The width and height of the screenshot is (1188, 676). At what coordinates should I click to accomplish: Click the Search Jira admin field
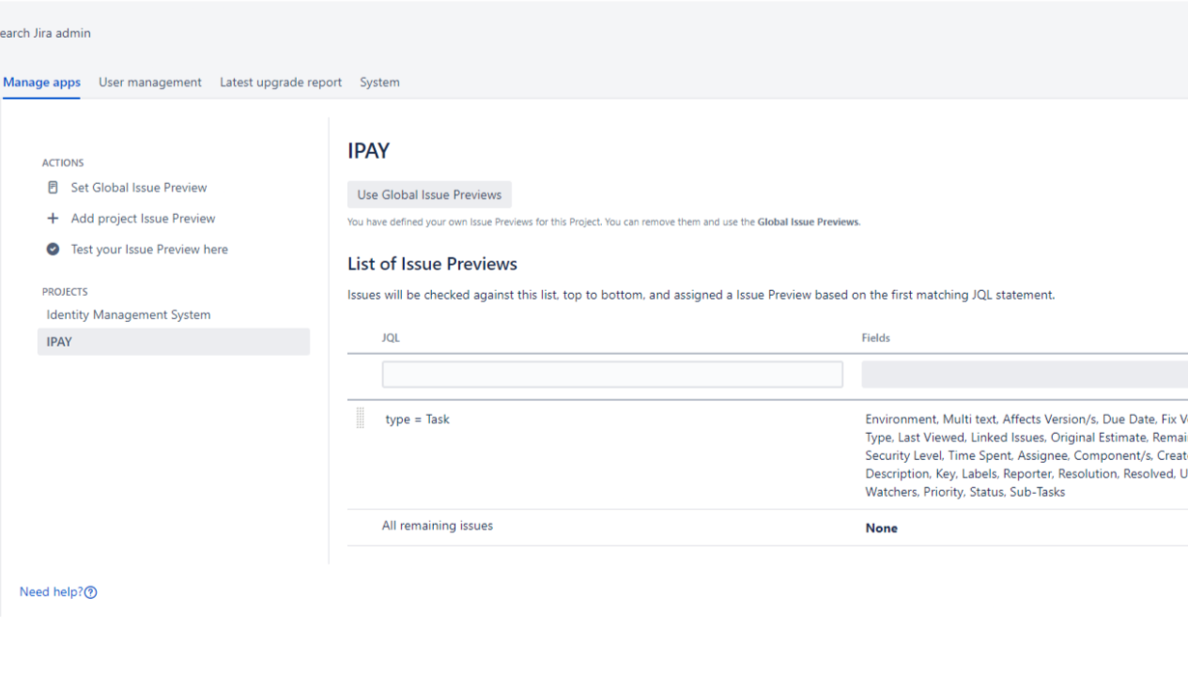[x=45, y=34]
